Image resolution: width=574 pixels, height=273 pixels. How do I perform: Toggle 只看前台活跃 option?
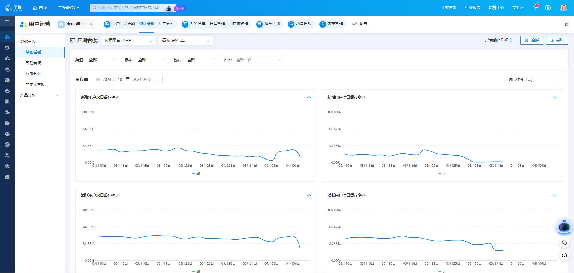tap(497, 40)
